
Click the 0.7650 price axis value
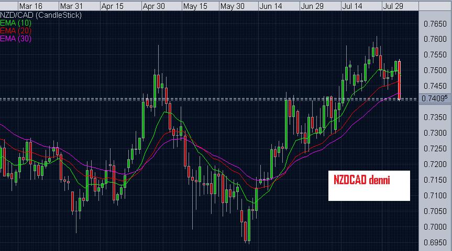pyautogui.click(x=435, y=24)
